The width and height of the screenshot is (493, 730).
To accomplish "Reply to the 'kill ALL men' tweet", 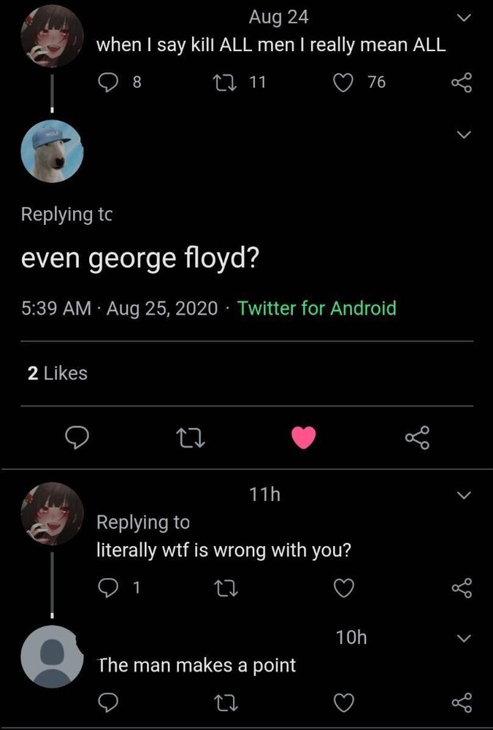I will (108, 82).
